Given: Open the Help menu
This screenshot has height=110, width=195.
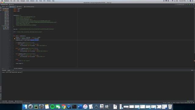Looking at the screenshot, I should coord(53,1).
